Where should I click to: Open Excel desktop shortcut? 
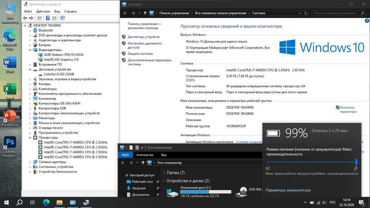10,91
